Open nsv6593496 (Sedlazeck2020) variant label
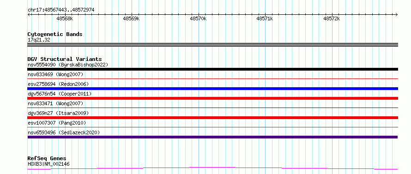 [x=64, y=132]
